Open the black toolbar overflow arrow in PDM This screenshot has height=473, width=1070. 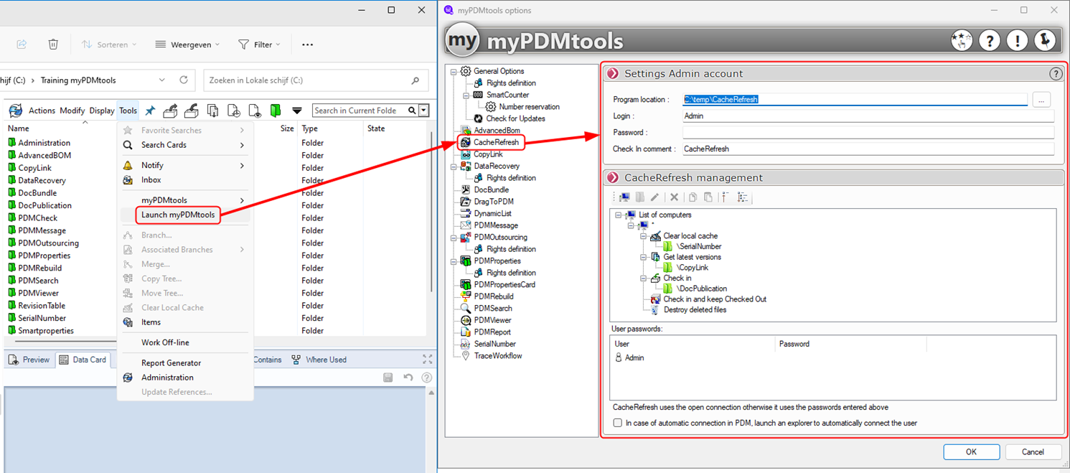296,111
